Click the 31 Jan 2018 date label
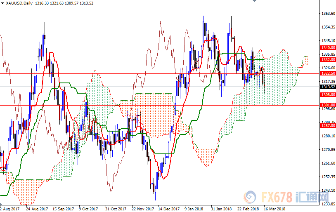Image resolution: width=336 pixels, height=212 pixels. [x=221, y=209]
